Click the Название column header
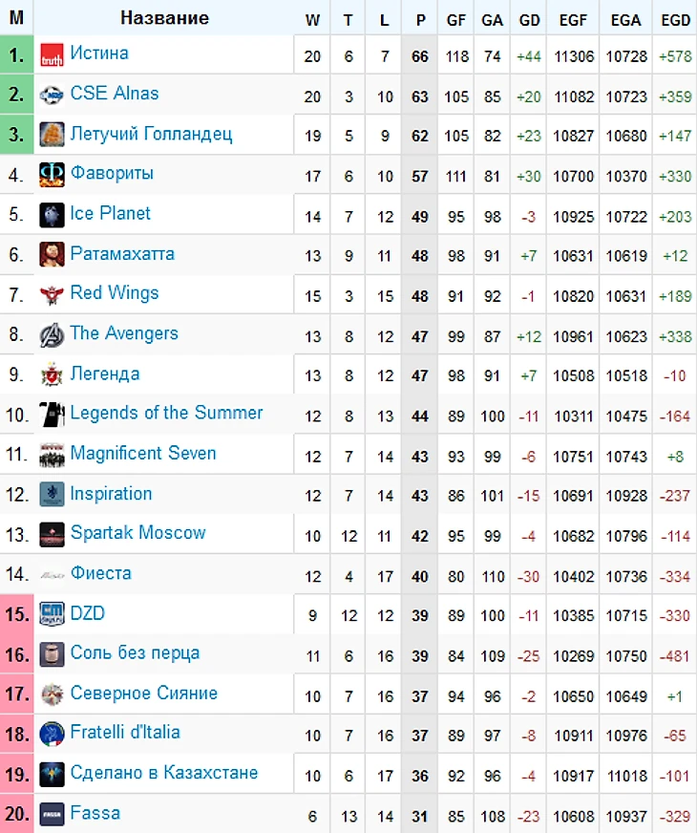 (164, 18)
